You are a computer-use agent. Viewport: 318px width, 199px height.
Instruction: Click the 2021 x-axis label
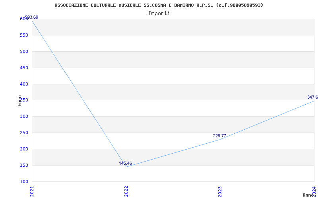[32, 191]
